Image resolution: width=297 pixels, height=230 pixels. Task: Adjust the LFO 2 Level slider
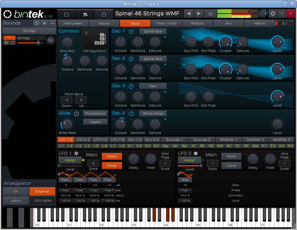(x=190, y=166)
